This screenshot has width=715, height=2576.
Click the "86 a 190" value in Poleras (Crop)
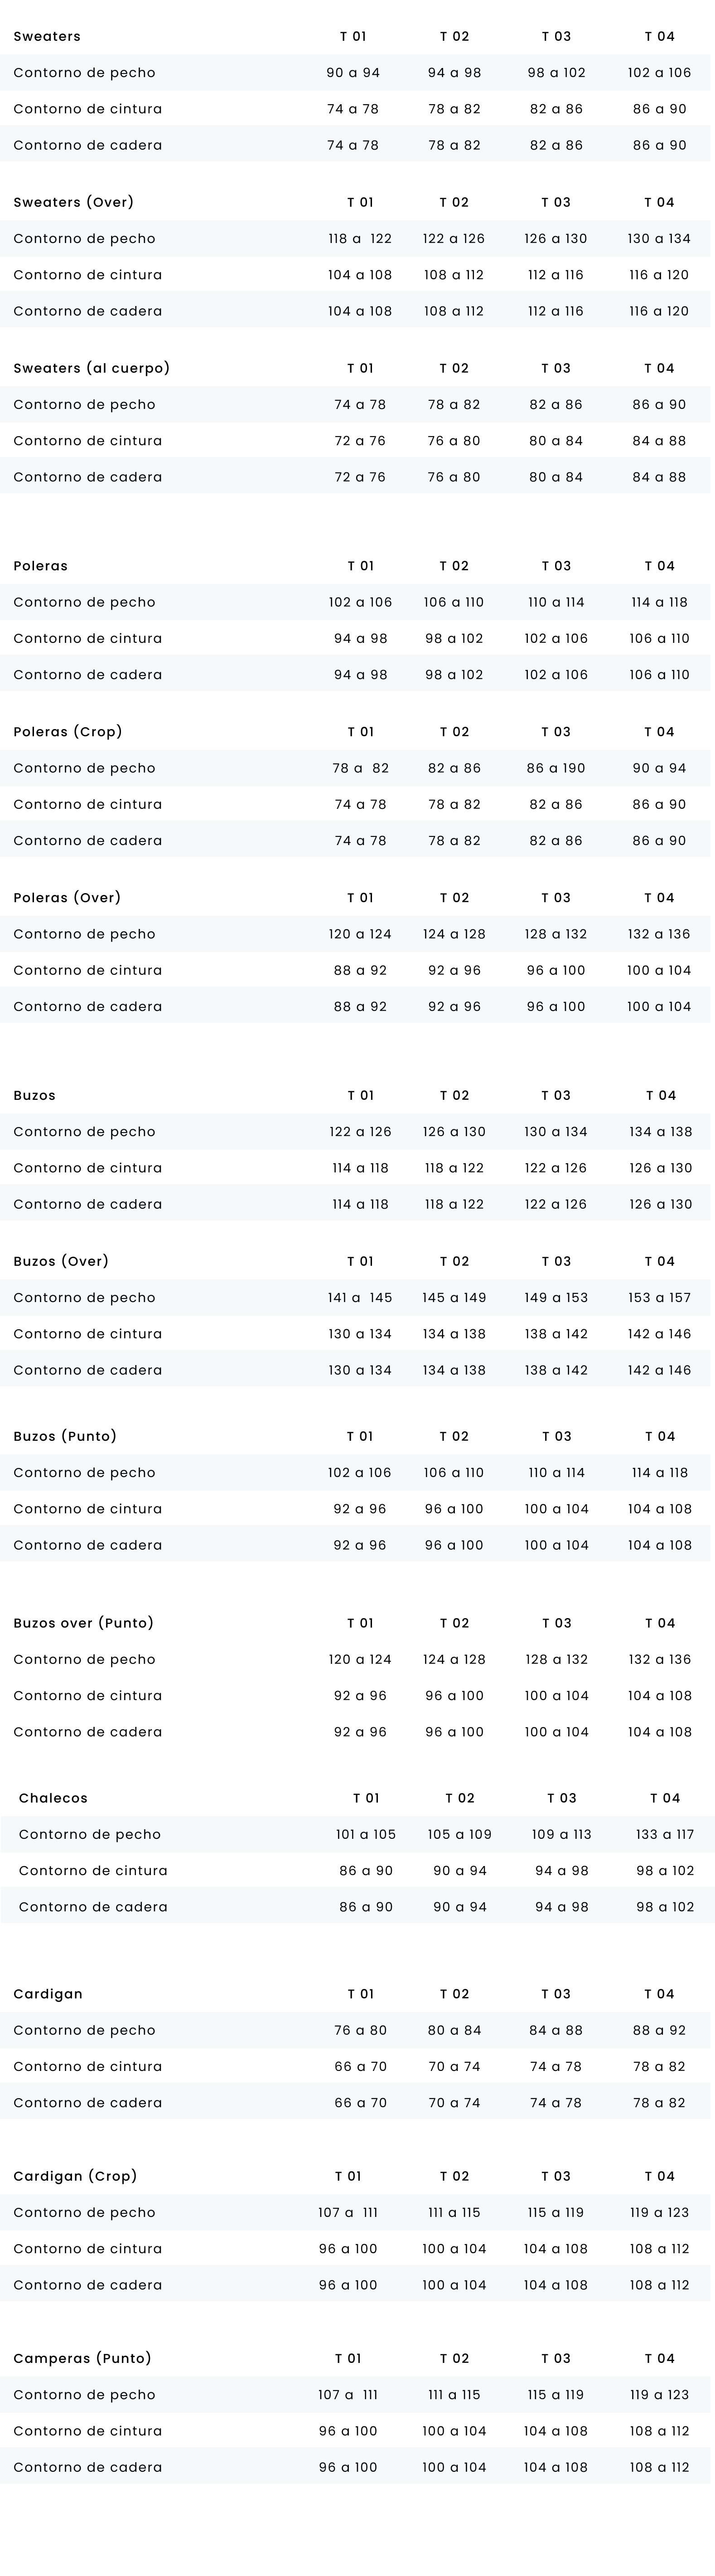pos(556,768)
